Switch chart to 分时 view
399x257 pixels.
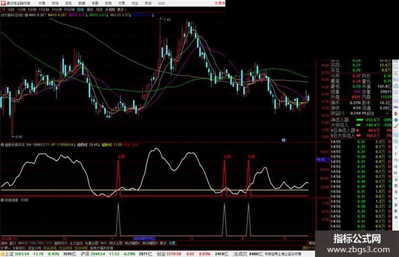(x=11, y=9)
